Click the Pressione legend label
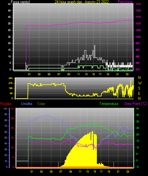The width and height of the screenshot is (148, 176). [x=125, y=2]
